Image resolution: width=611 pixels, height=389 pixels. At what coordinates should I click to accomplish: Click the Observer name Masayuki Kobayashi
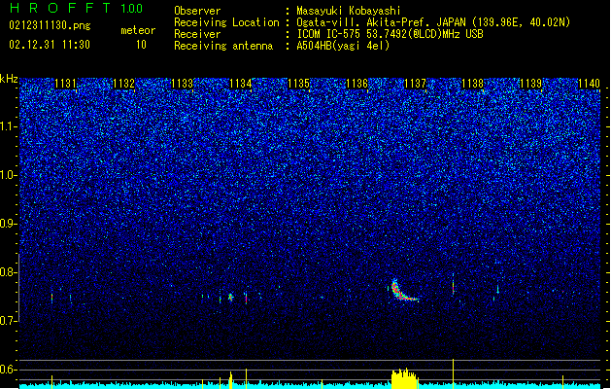coord(349,11)
